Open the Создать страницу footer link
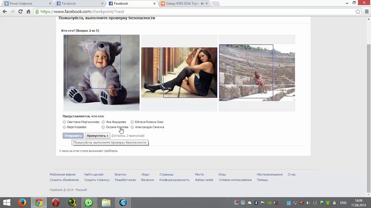Image resolution: width=371 pixels, height=208 pixels. point(97,180)
